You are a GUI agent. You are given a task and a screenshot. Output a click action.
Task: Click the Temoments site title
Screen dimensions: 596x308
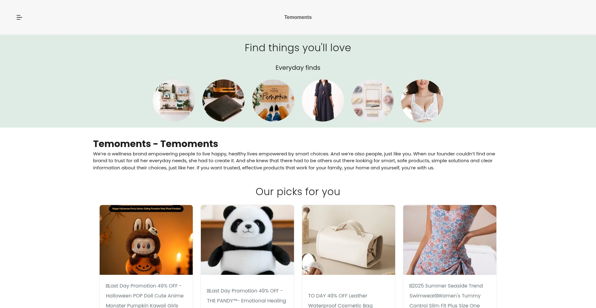298,17
